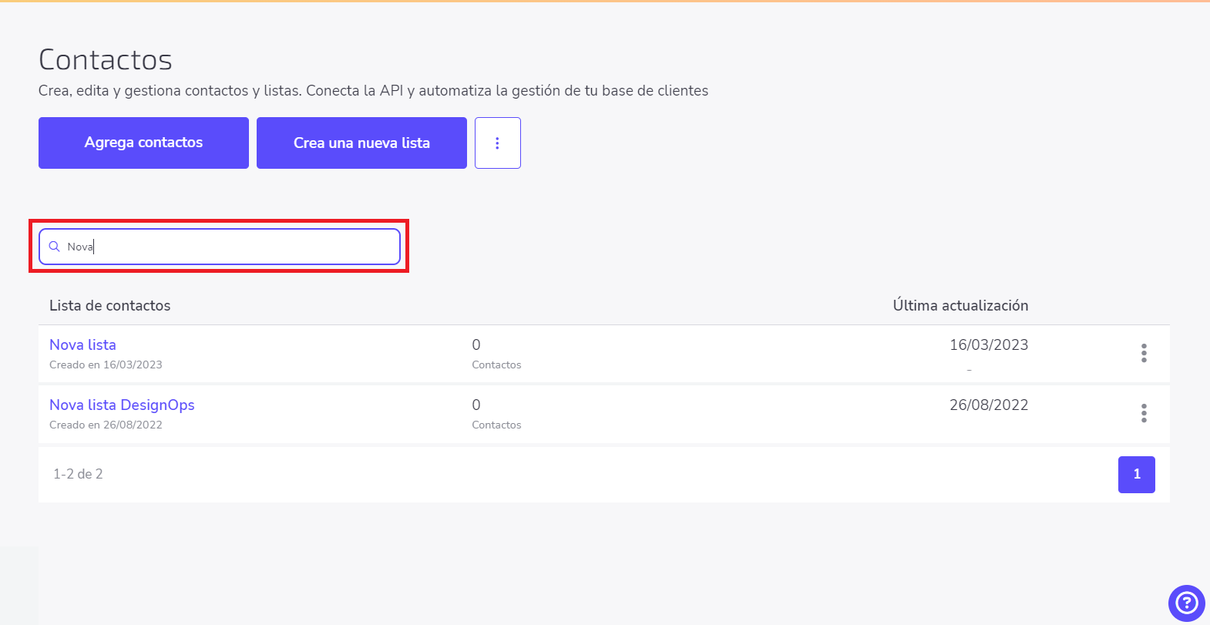Open the Nova lista DesignOps list
This screenshot has width=1210, height=625.
point(122,405)
